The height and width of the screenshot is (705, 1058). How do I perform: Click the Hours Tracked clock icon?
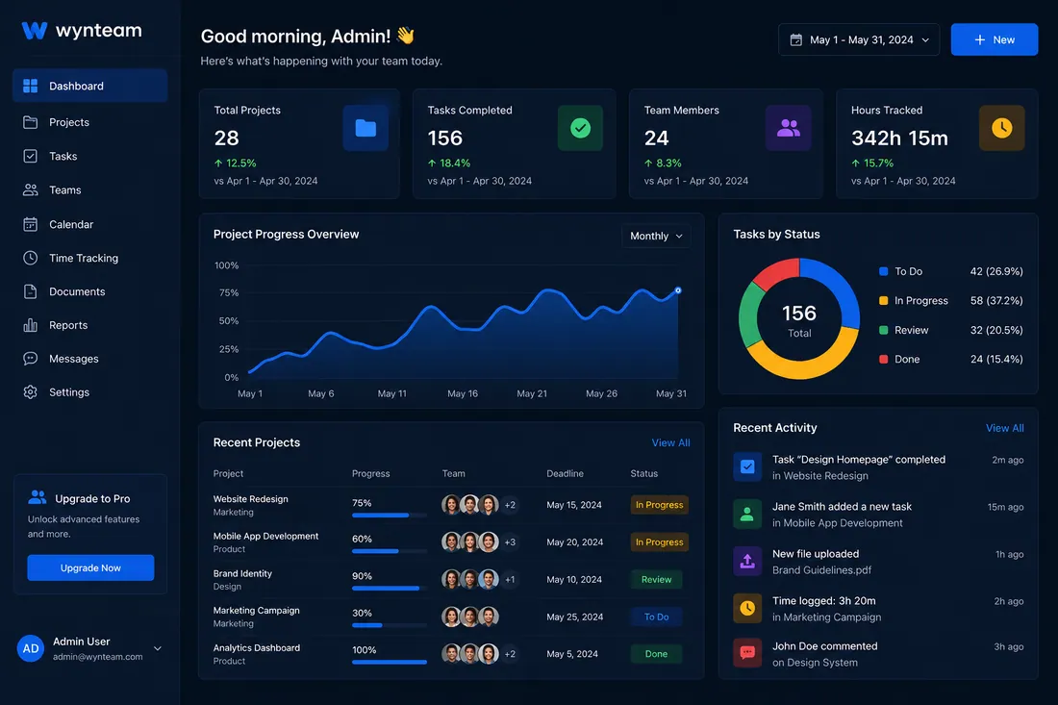(x=1002, y=128)
